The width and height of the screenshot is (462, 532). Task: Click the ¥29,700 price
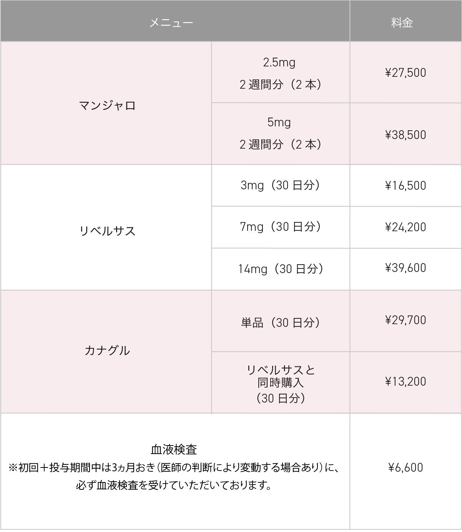click(405, 320)
